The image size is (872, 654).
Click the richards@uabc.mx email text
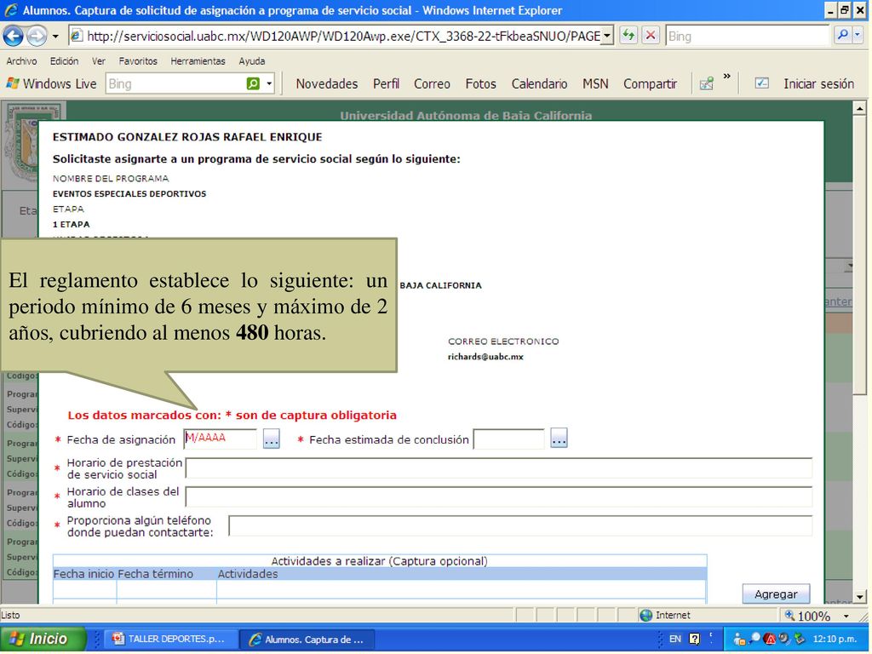[x=485, y=357]
